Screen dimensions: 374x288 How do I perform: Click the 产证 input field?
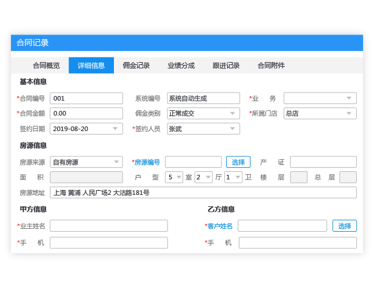coord(323,162)
